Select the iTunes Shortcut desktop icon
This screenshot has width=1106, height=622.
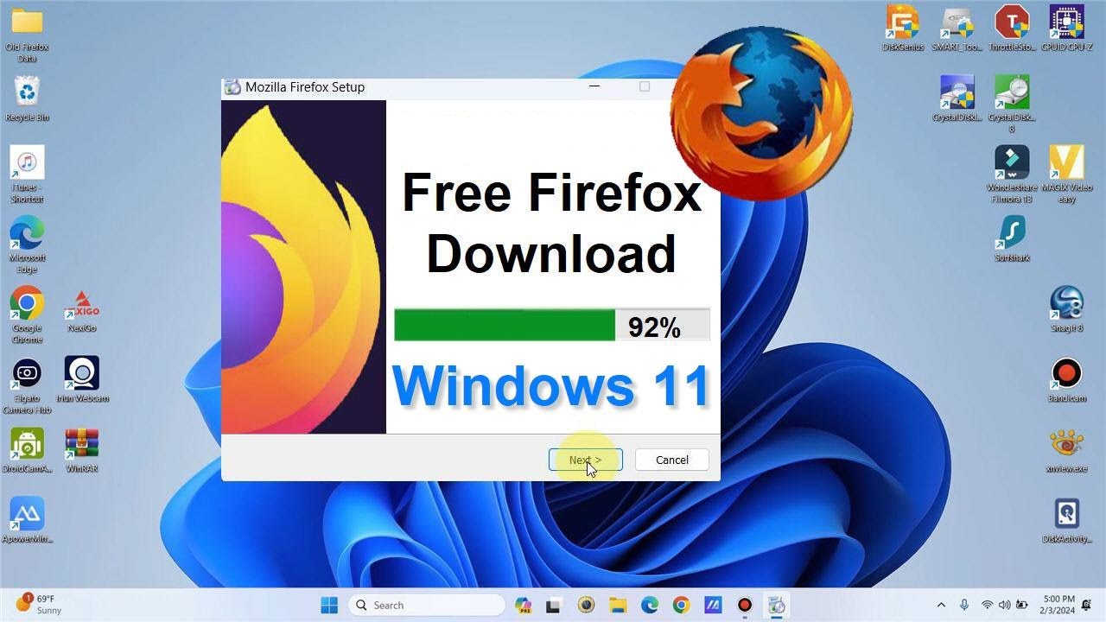click(27, 175)
